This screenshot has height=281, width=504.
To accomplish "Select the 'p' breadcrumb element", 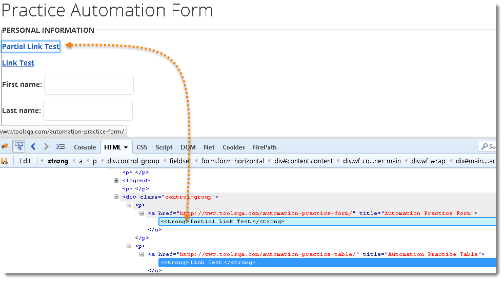I will [x=94, y=161].
